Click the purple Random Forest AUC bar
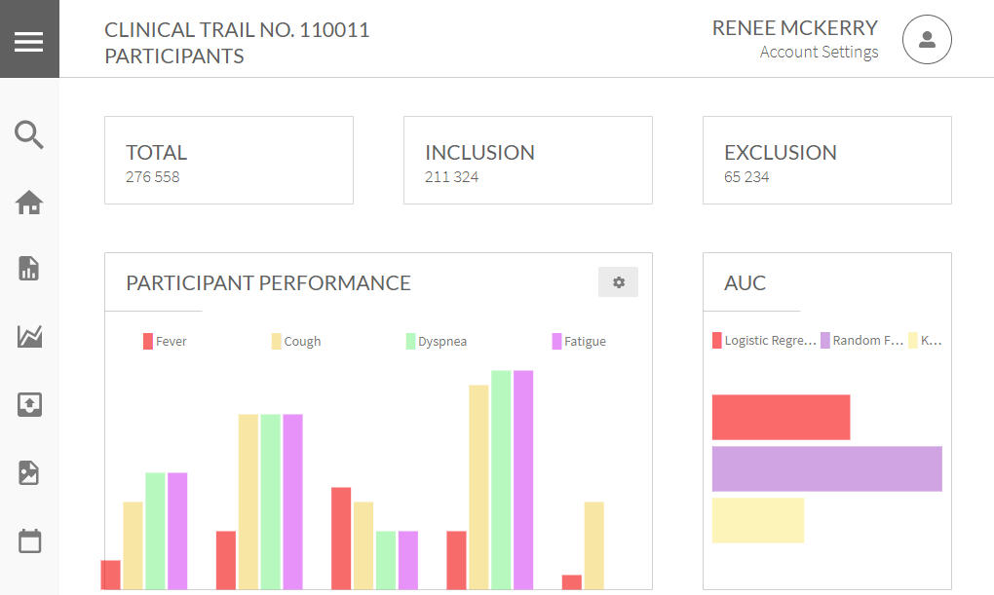994x595 pixels. tap(826, 468)
